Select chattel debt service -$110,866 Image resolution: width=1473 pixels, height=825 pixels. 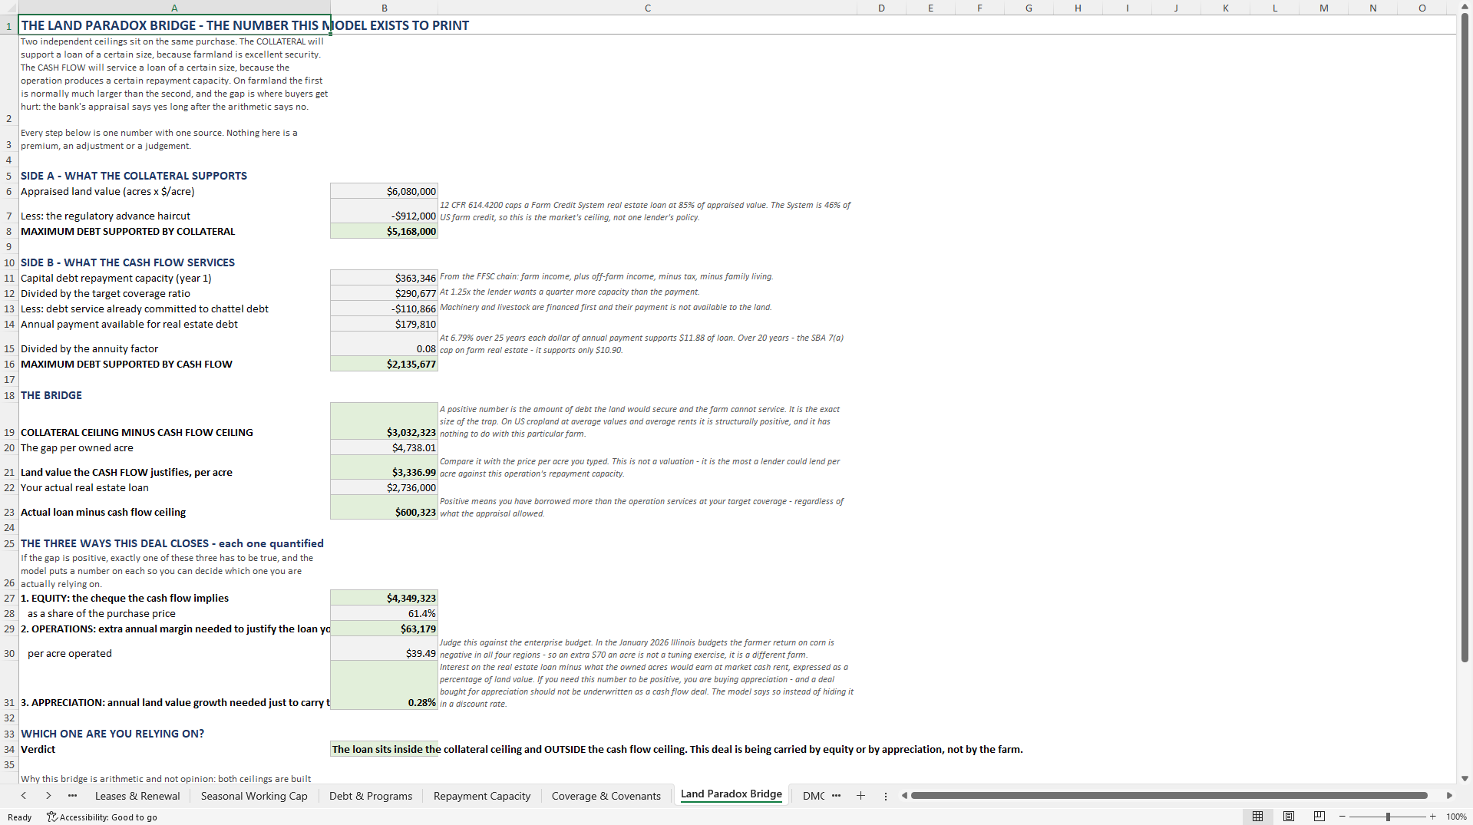coord(385,309)
